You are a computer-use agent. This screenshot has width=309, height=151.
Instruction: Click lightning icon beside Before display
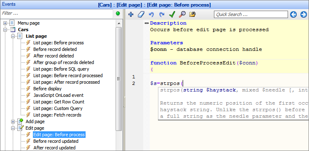(x=28, y=89)
